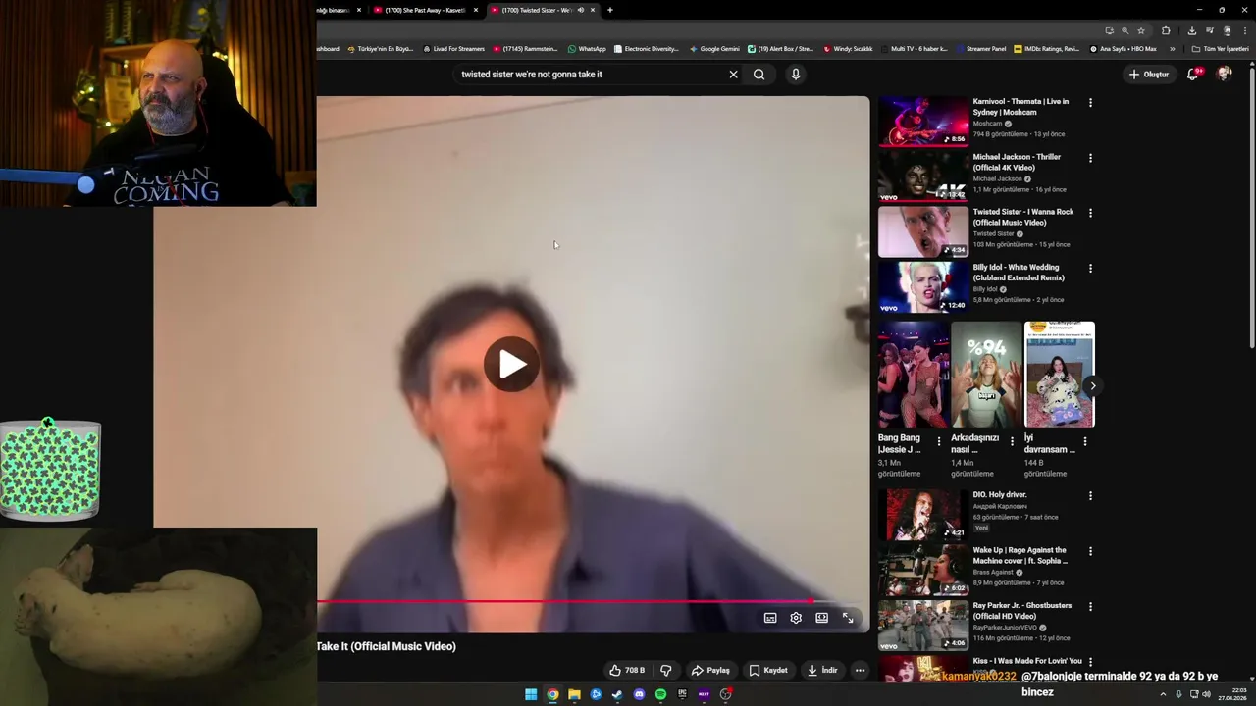
Task: Open options menu for Michael Jackson Thriller
Action: [x=1090, y=158]
